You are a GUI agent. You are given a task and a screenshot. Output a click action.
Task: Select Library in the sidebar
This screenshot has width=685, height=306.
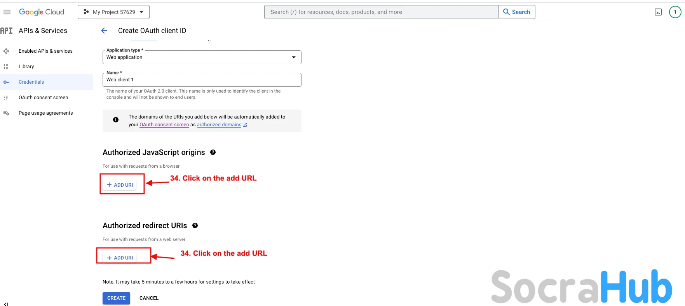pos(26,67)
